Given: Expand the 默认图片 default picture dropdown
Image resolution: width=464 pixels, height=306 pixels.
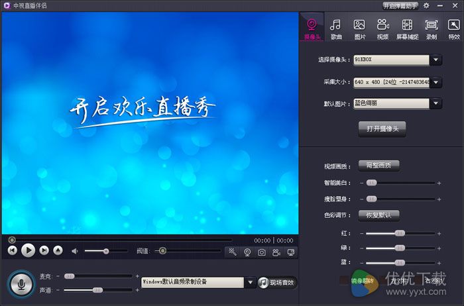Looking at the screenshot, I should (435, 103).
